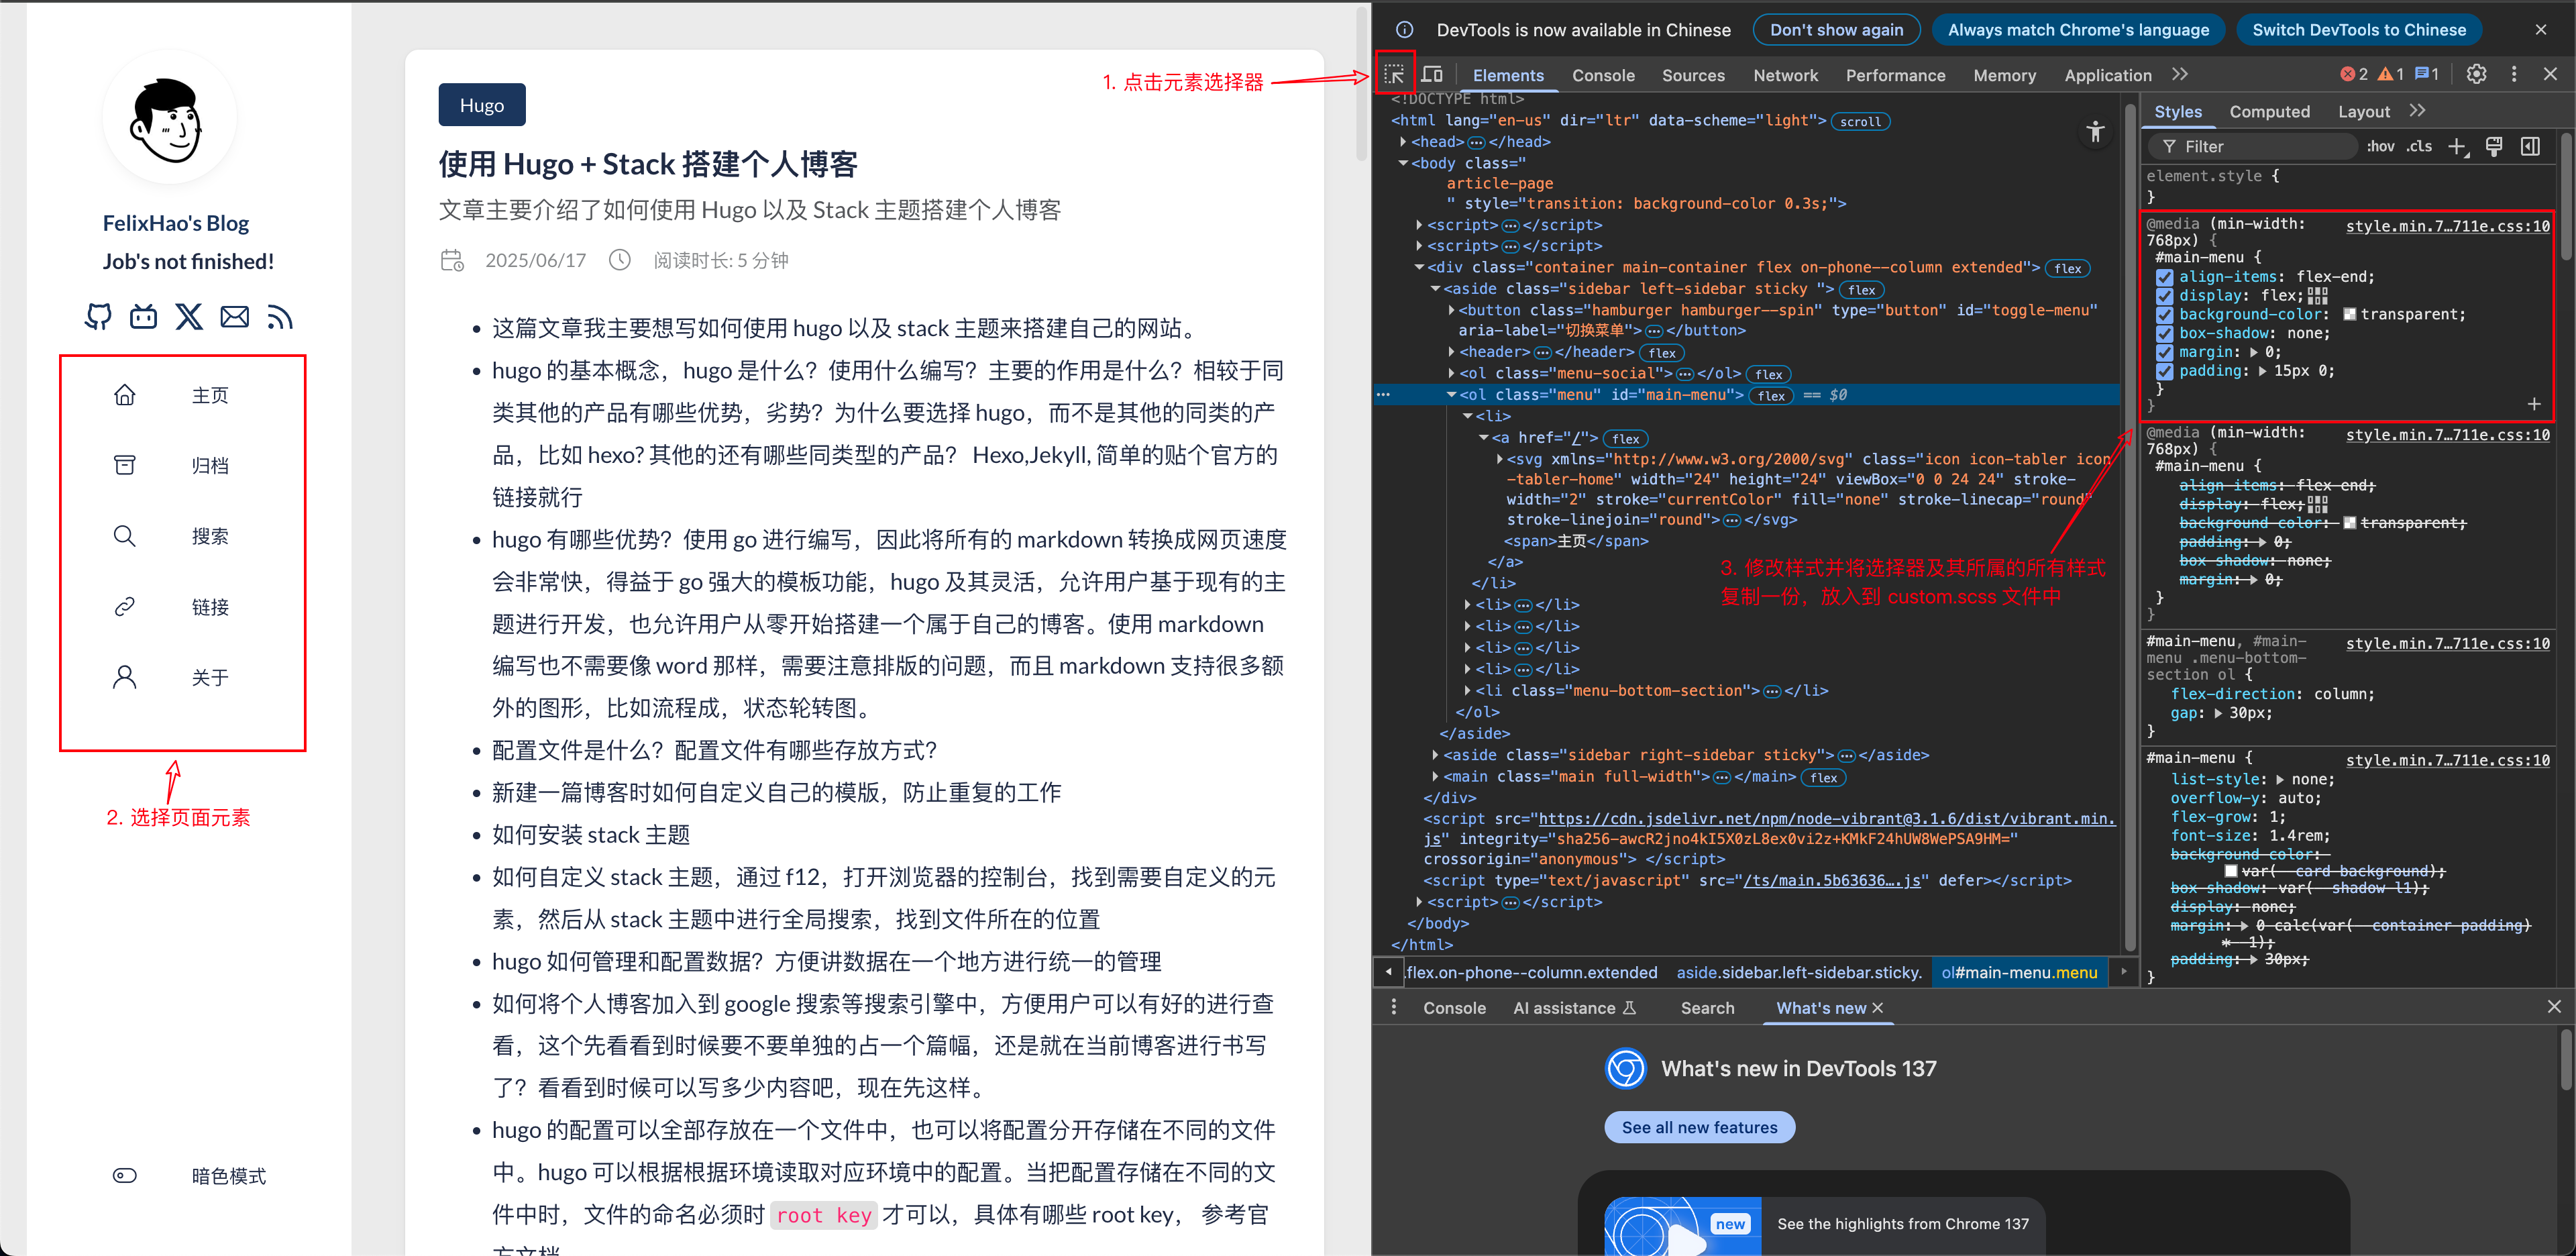Click the new style rule plus icon
The width and height of the screenshot is (2576, 1256).
click(x=2457, y=147)
